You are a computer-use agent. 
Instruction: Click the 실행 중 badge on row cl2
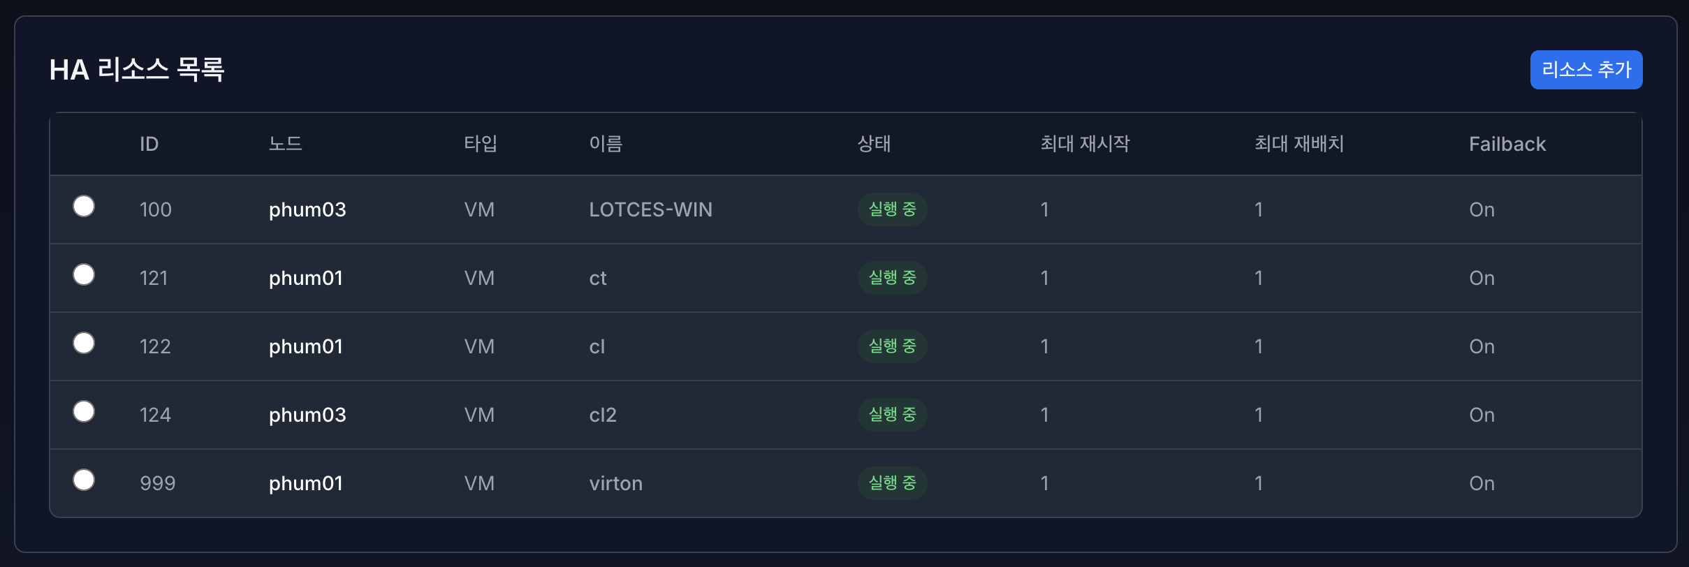[x=891, y=414]
